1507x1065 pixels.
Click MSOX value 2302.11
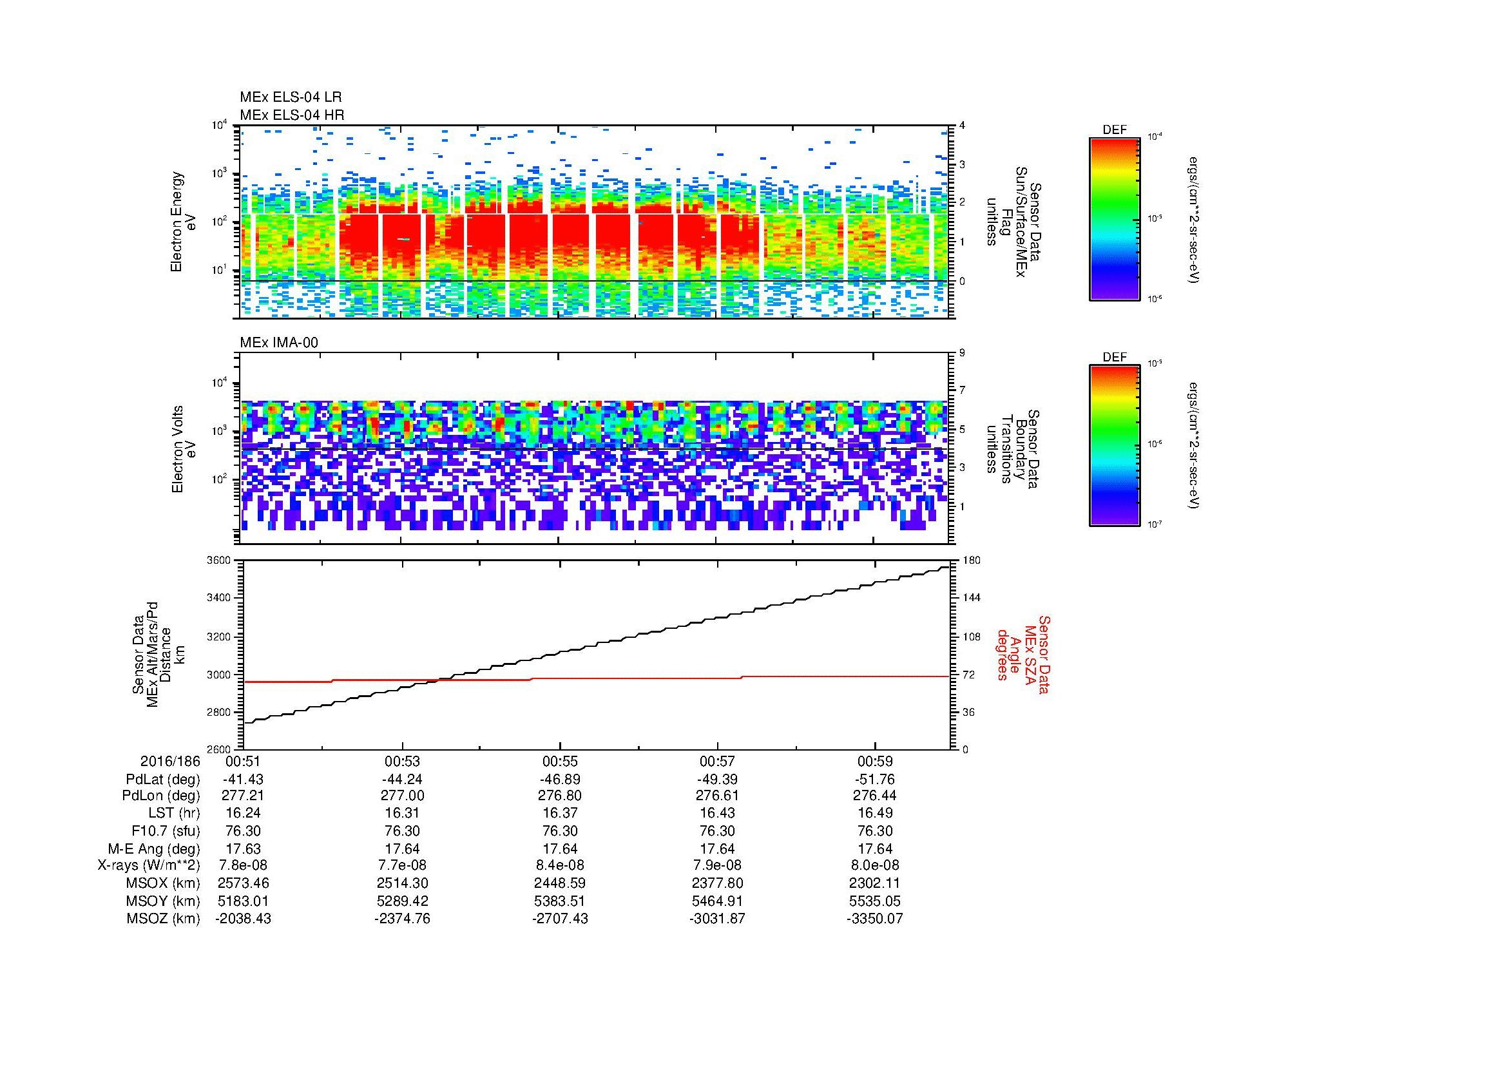tap(875, 883)
